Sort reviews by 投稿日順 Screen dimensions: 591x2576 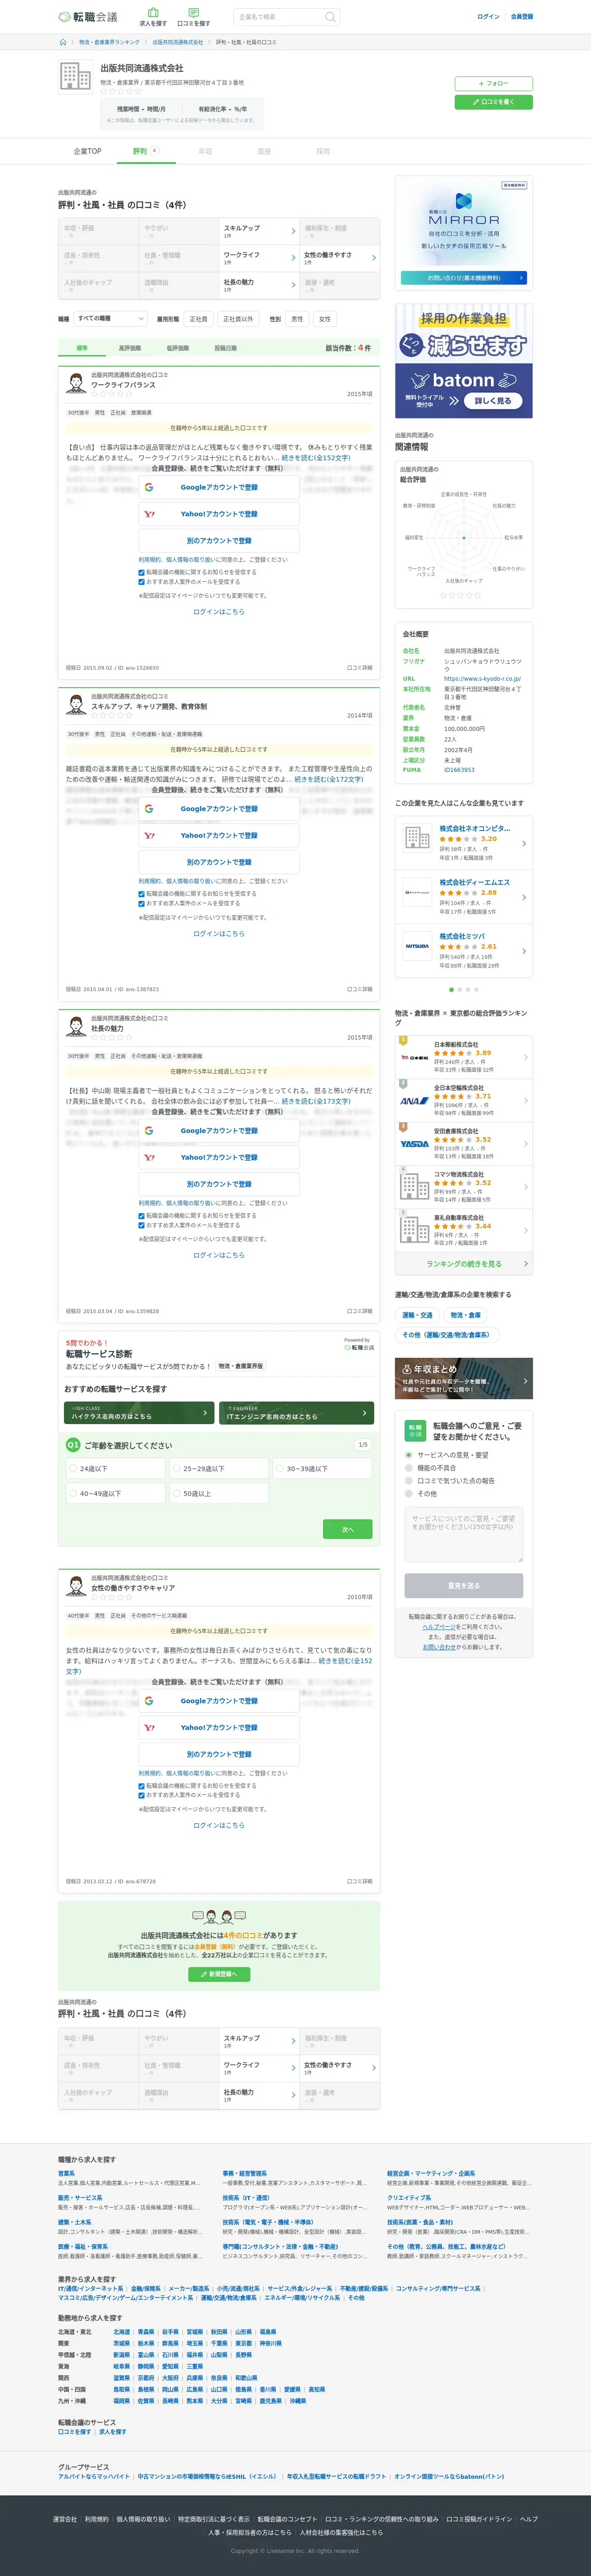(226, 348)
